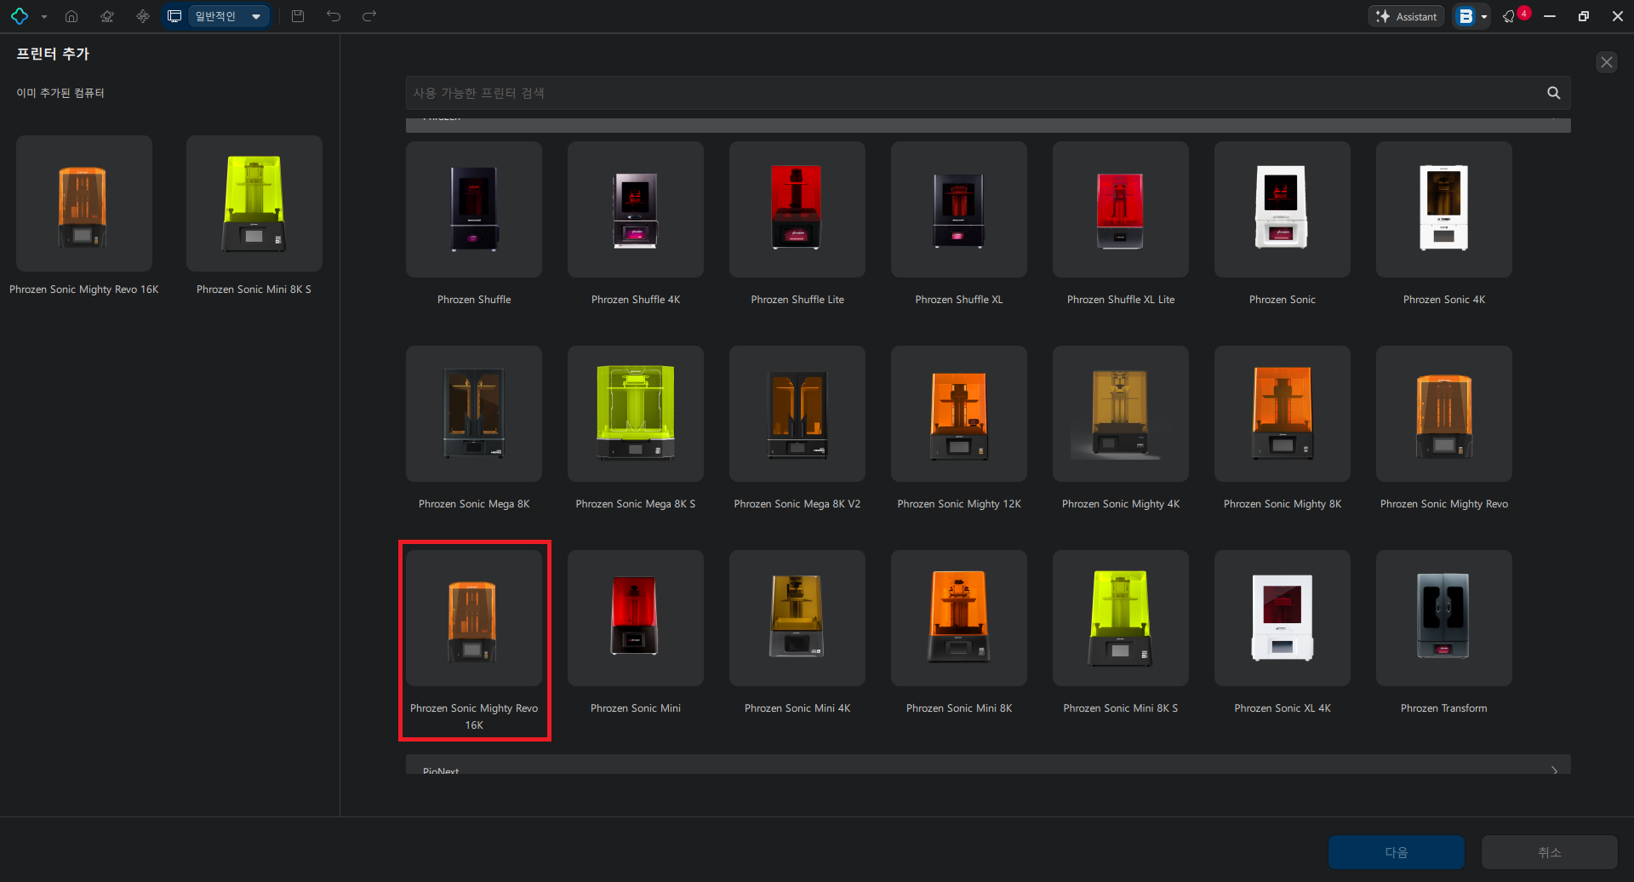
Task: Close the add printer dialog X
Action: pos(1606,62)
